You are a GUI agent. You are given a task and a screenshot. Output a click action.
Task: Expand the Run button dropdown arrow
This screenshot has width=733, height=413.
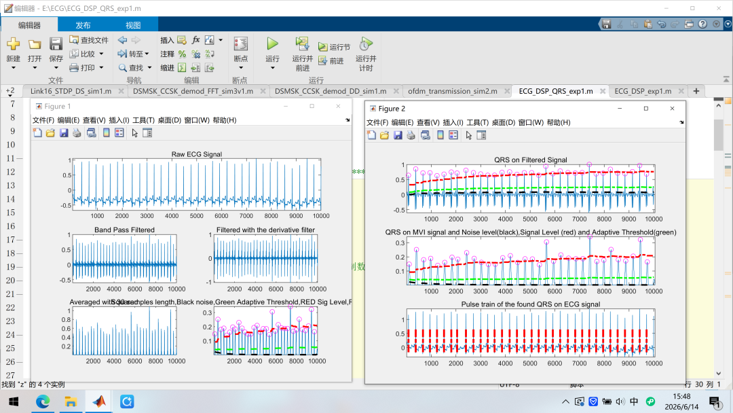click(x=273, y=69)
